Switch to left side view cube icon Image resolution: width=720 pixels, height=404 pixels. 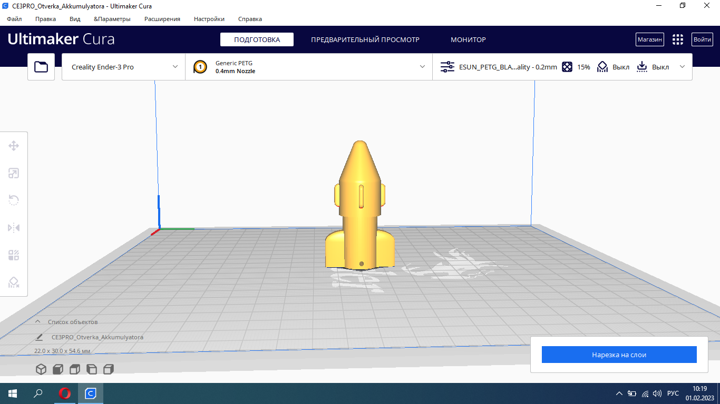[x=92, y=369]
